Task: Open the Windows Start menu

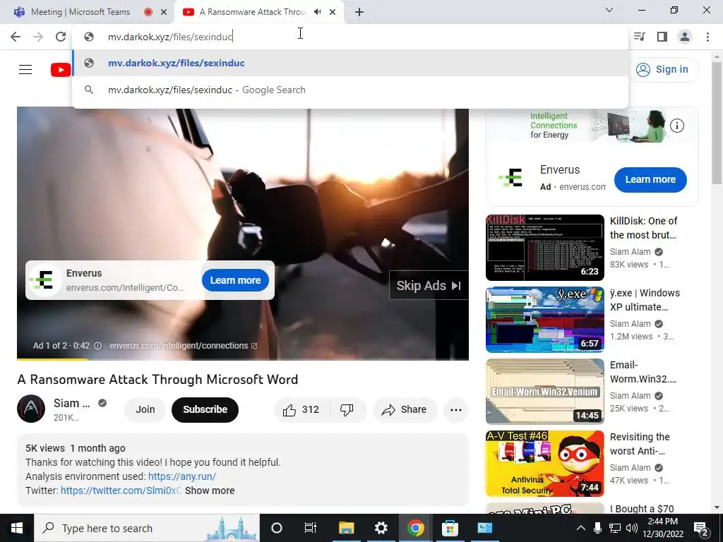Action: click(17, 528)
